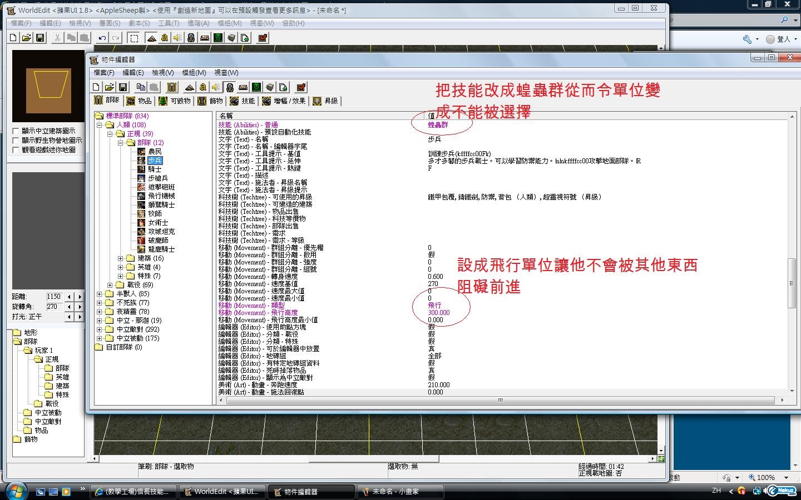Select the 騎士 unit in the tree

tap(155, 169)
